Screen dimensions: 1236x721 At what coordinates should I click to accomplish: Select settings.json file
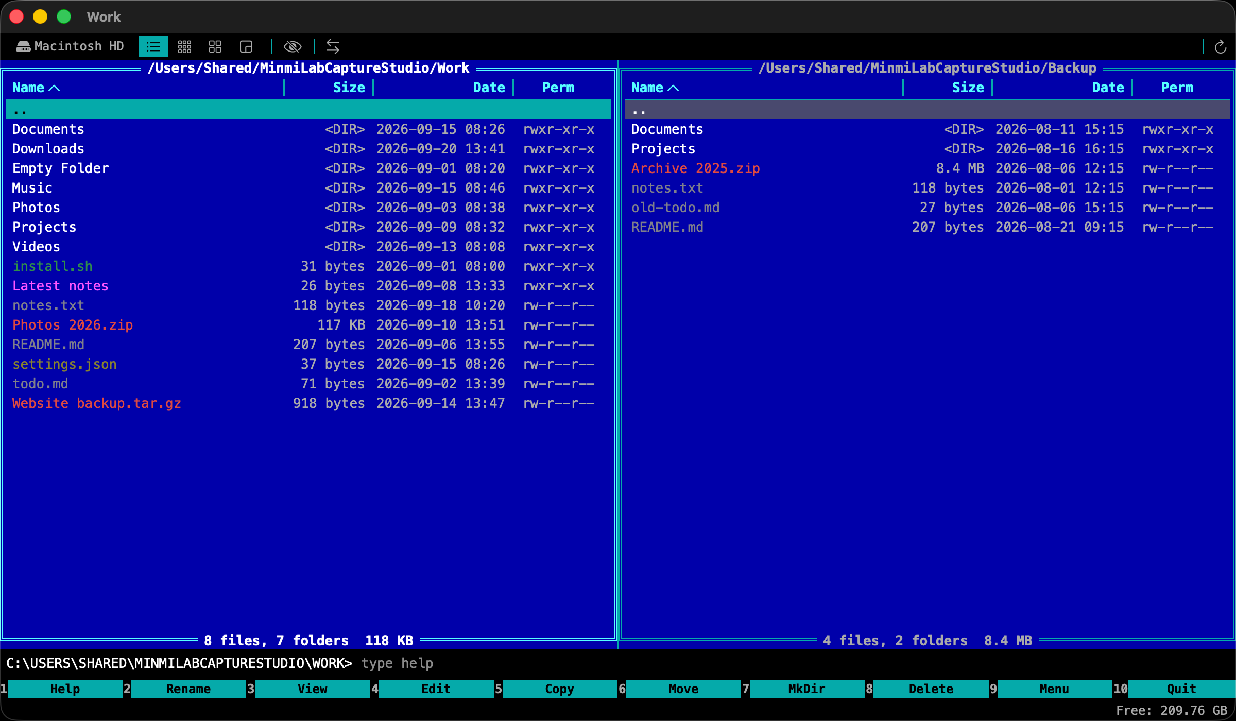308,364
